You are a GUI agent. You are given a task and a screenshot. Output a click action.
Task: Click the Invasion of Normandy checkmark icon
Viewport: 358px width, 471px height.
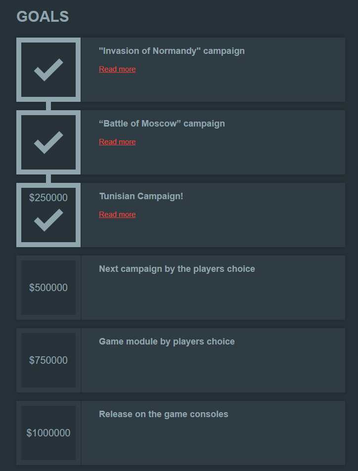pyautogui.click(x=48, y=70)
